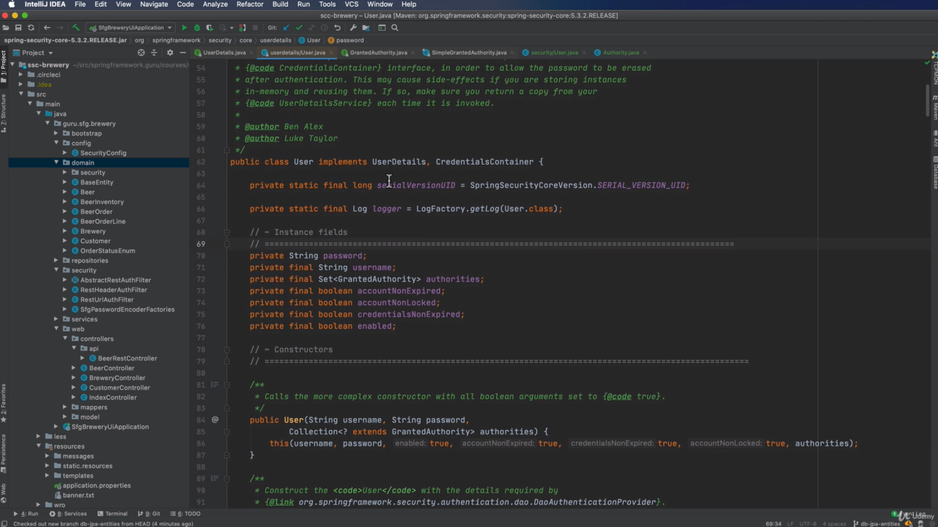
Task: Click the Build project hammer icon
Action: click(x=75, y=28)
